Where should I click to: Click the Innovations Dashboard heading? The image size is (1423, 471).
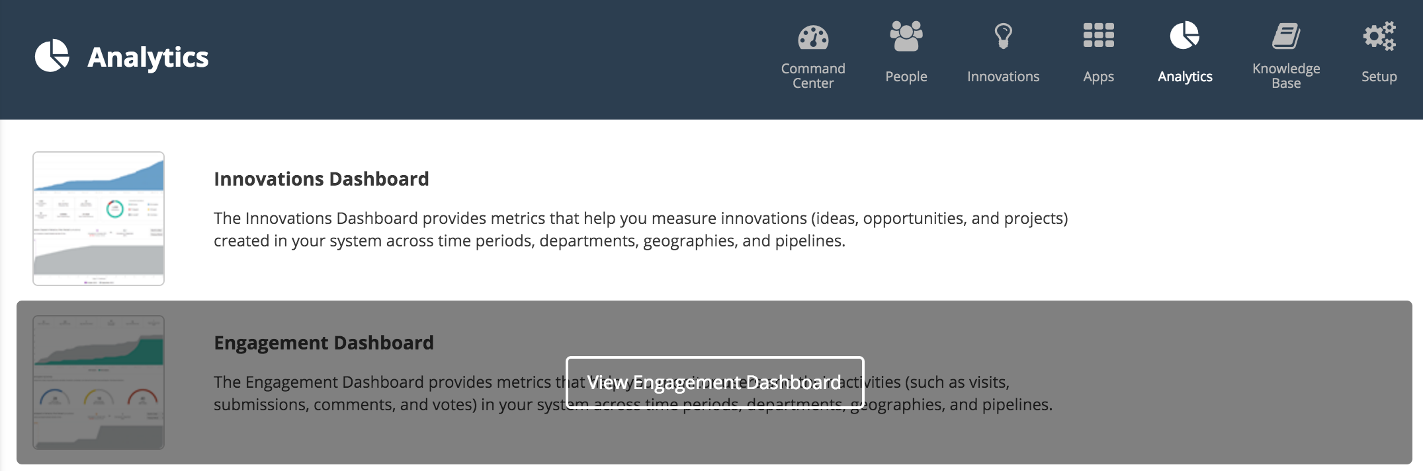click(321, 179)
